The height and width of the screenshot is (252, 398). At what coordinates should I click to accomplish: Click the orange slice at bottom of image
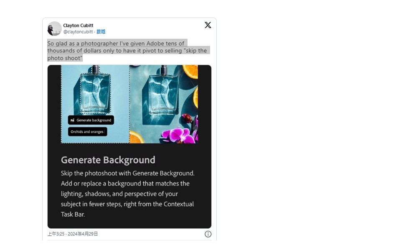point(137,137)
